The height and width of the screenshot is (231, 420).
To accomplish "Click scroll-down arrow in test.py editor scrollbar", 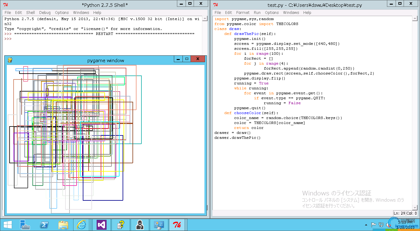I will (415, 207).
